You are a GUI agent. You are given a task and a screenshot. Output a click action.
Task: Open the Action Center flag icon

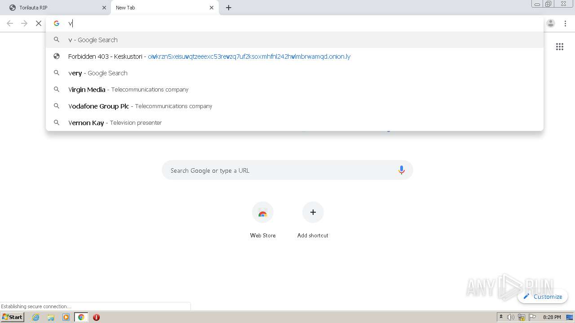tap(532, 317)
